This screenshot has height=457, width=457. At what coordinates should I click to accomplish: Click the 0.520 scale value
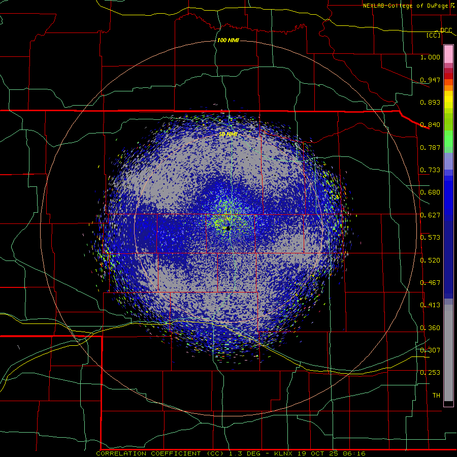tap(430, 260)
